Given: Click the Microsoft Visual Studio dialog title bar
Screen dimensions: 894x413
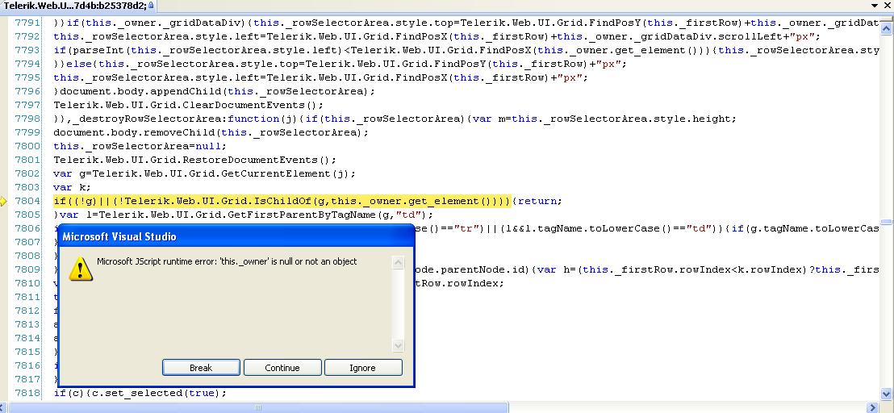Looking at the screenshot, I should [x=236, y=236].
